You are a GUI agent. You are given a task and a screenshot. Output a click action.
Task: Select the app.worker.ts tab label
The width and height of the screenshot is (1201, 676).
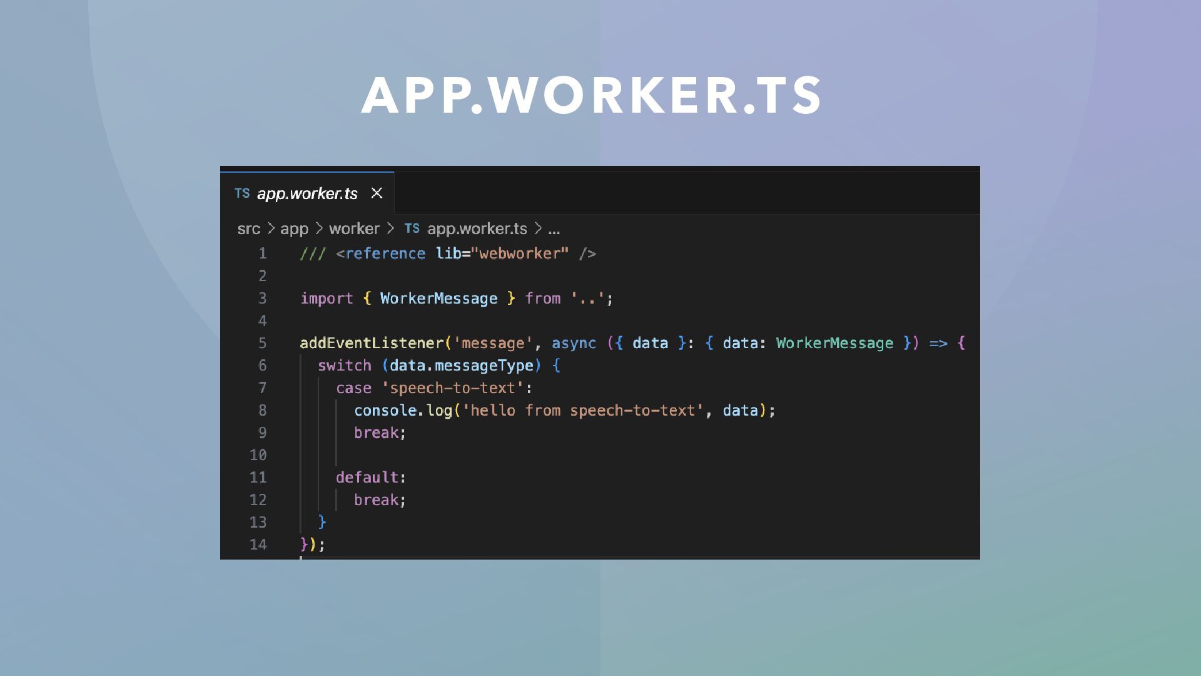point(307,193)
